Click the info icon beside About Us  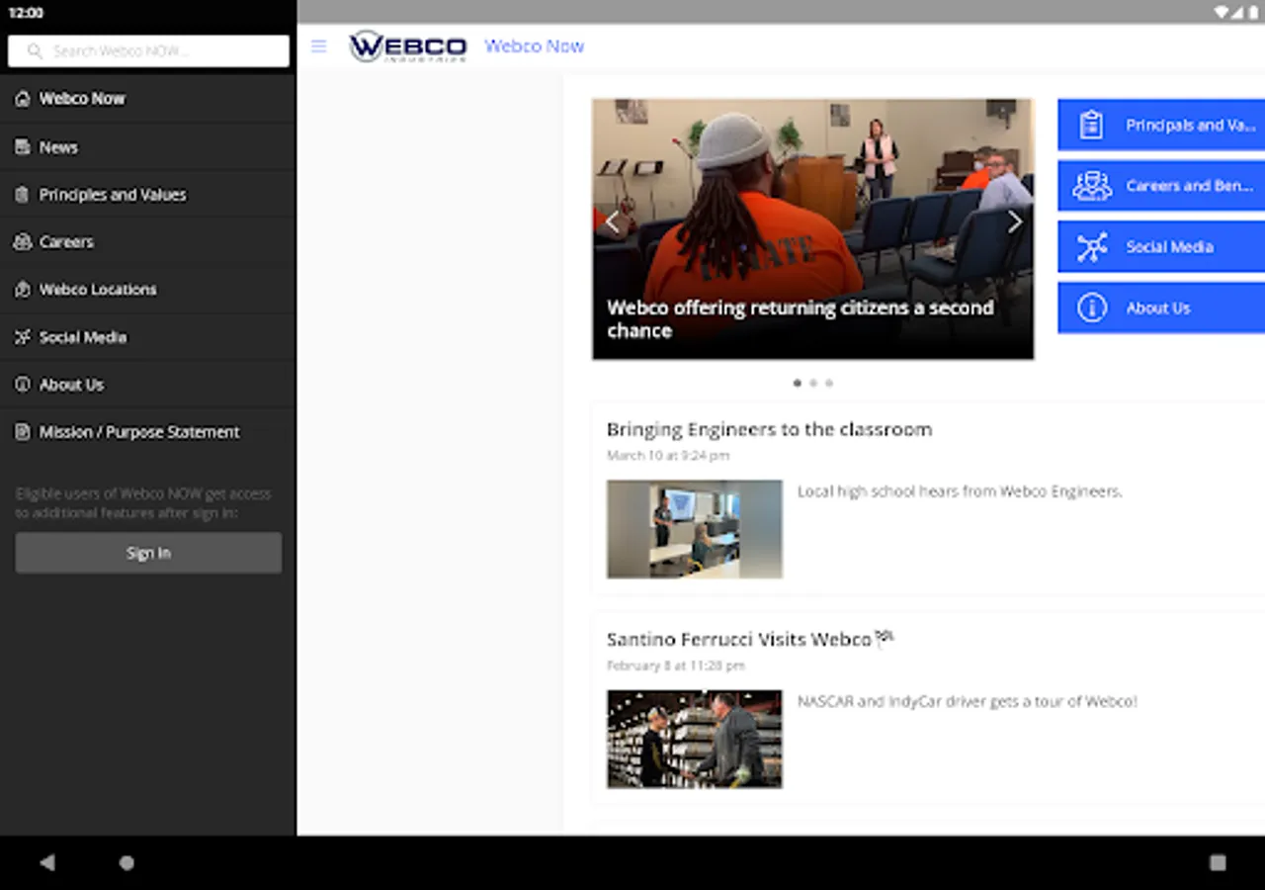tap(22, 385)
